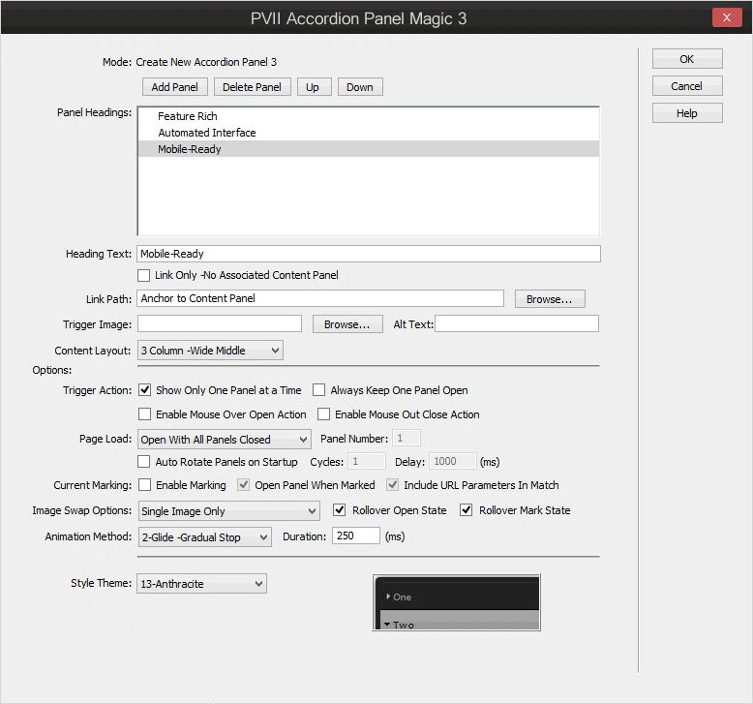Open the Content Layout dropdown

click(210, 351)
